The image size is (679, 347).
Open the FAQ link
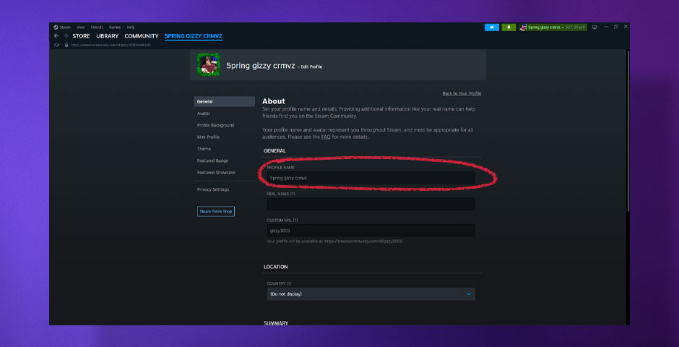pos(326,137)
